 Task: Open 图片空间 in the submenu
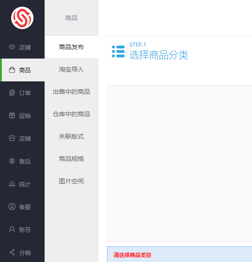71,181
